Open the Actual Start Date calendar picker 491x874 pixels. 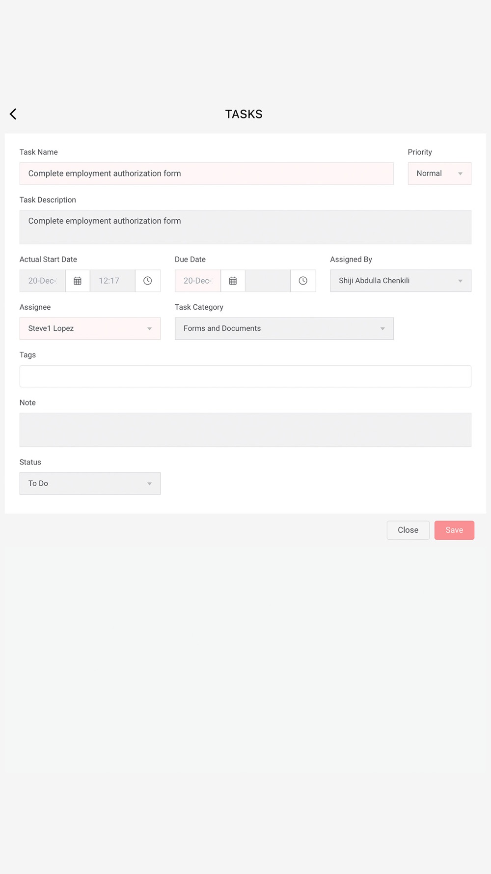pos(78,281)
